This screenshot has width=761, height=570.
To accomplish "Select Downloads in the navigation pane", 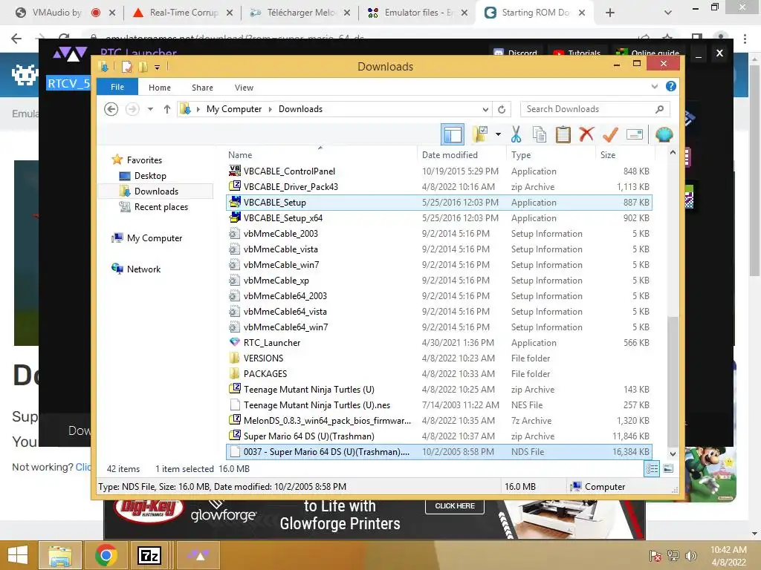I will point(156,191).
